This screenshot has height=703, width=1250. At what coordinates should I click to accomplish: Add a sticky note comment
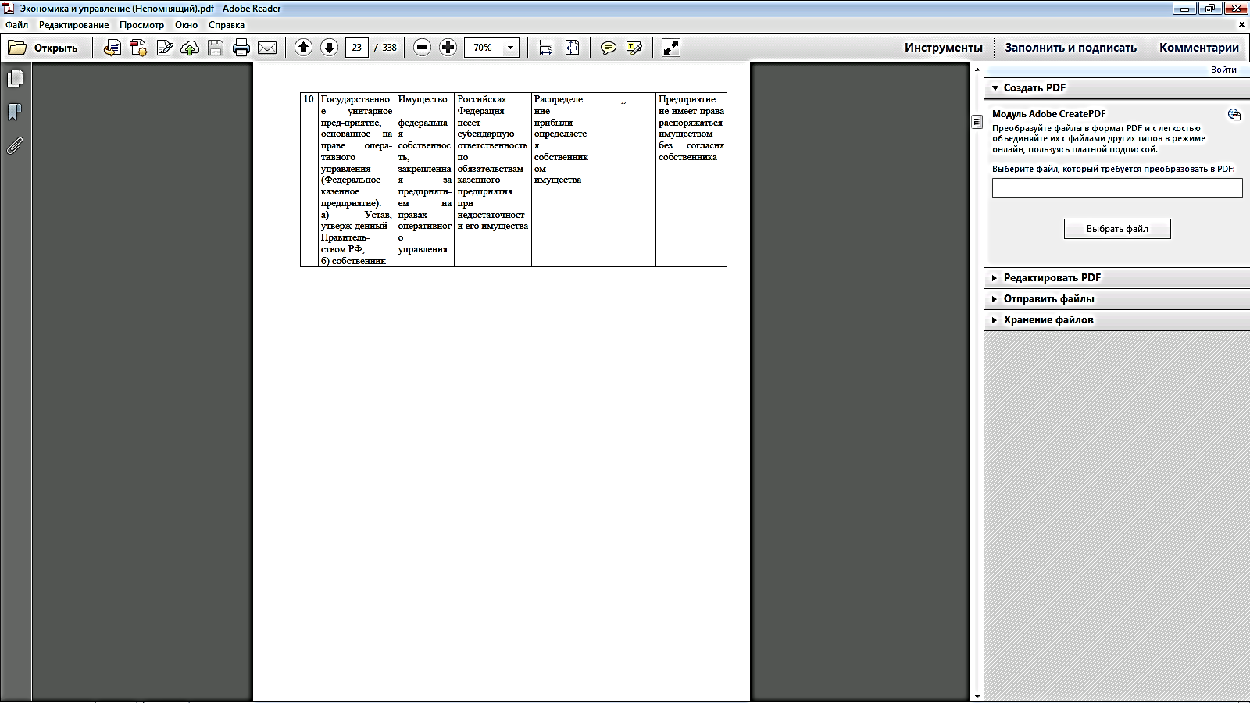tap(608, 48)
